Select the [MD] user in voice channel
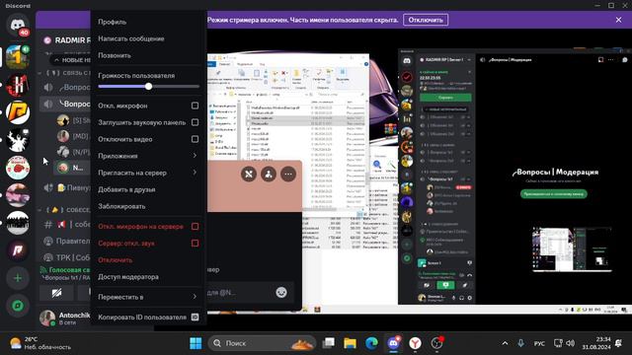This screenshot has height=355, width=632. (x=72, y=136)
